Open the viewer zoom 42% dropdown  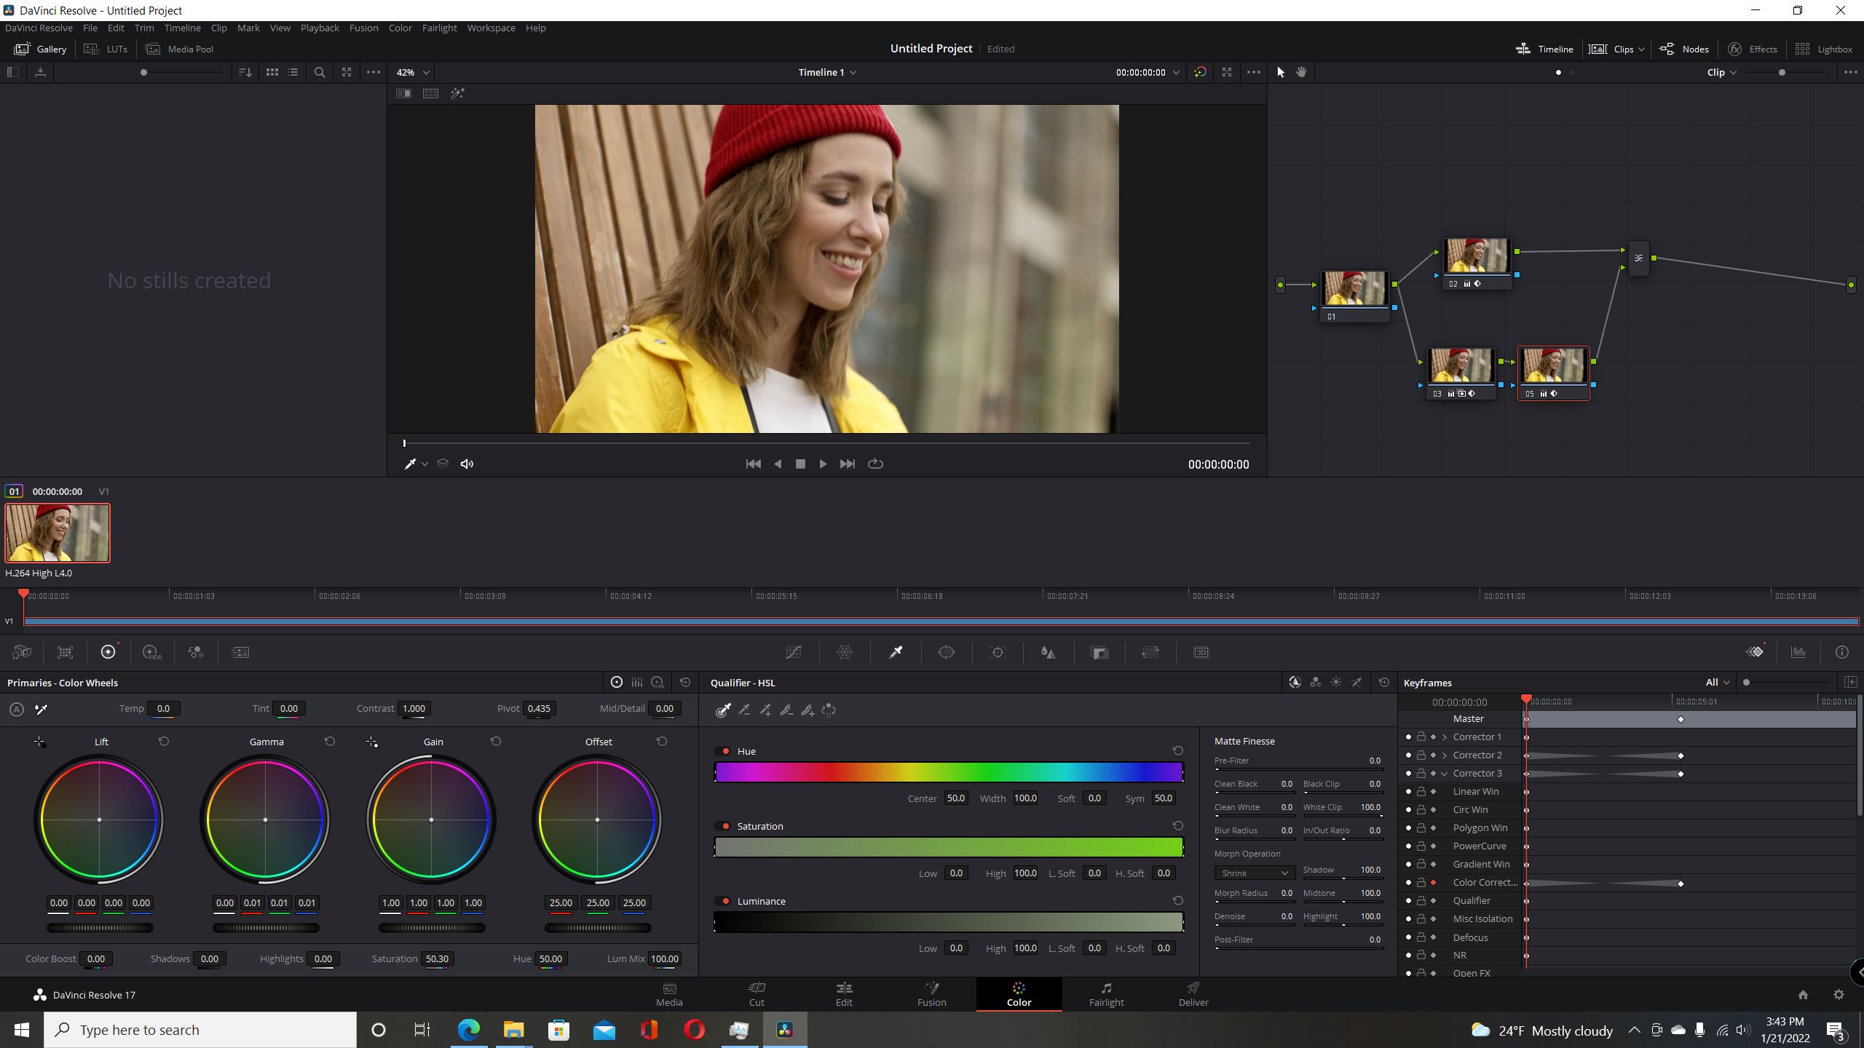[x=413, y=72]
